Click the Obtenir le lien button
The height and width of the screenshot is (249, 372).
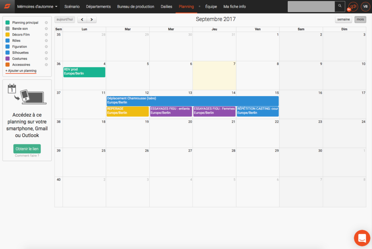pyautogui.click(x=27, y=149)
